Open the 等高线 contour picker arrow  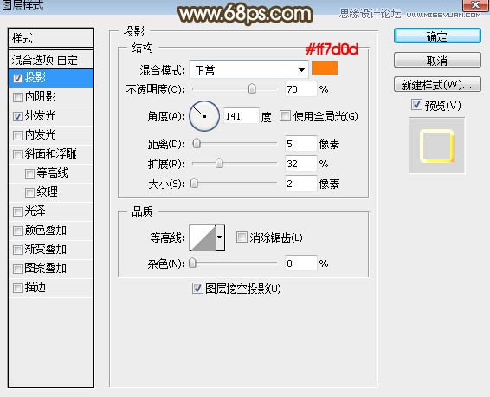point(220,238)
